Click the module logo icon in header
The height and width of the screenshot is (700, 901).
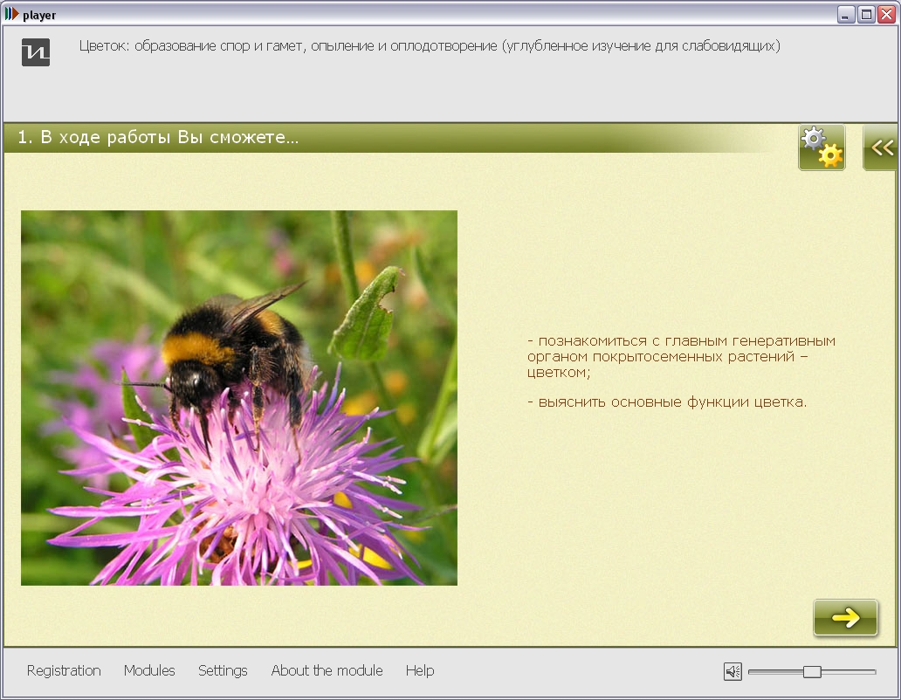pos(36,52)
